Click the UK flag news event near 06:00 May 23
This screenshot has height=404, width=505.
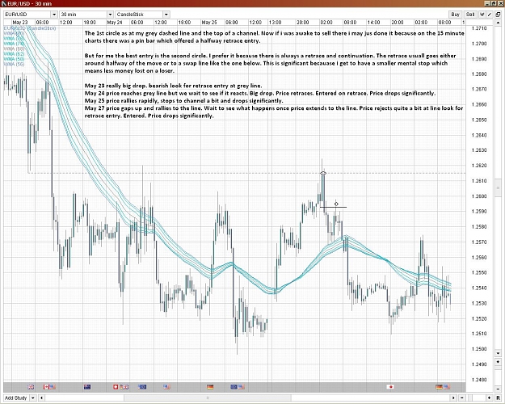pyautogui.click(x=31, y=387)
